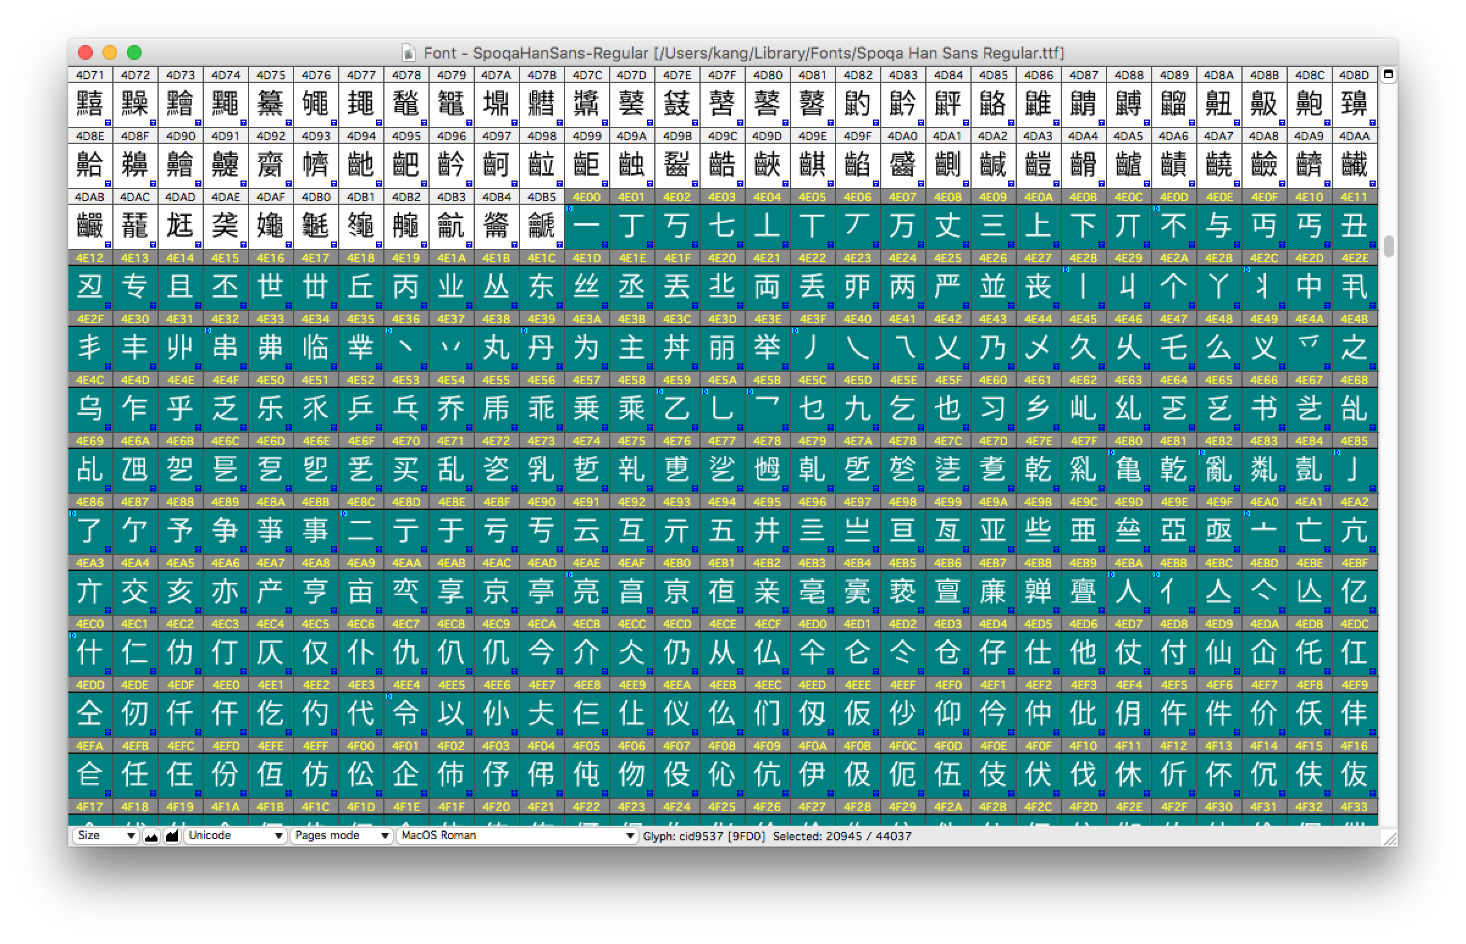The width and height of the screenshot is (1466, 944).
Task: Open the Unicode caption dropdown
Action: click(236, 836)
